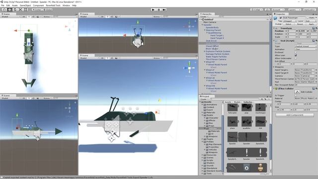Toggle pivot mode Center button

point(37,10)
